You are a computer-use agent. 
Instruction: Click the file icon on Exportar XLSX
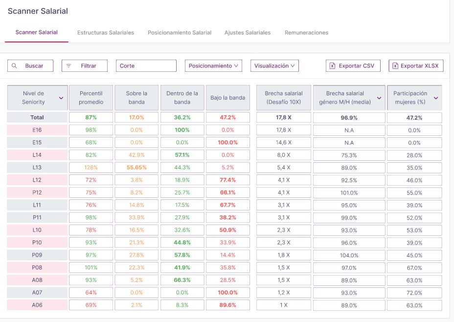point(394,66)
